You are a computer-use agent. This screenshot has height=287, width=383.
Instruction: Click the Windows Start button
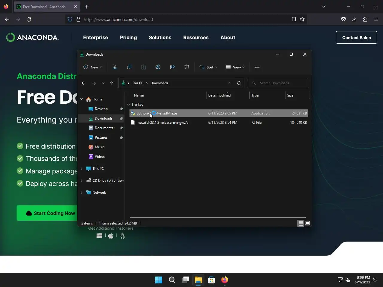pos(159,280)
